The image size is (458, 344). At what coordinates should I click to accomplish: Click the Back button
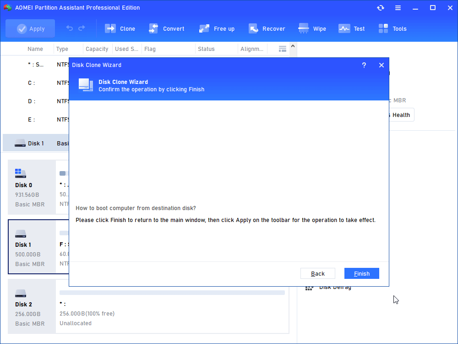(318, 273)
